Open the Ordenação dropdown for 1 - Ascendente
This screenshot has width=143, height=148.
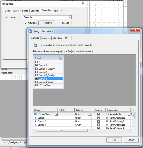[129, 114]
